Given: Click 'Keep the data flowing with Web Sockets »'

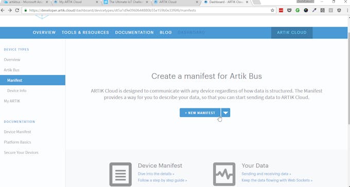Looking at the screenshot, I should 277,180.
